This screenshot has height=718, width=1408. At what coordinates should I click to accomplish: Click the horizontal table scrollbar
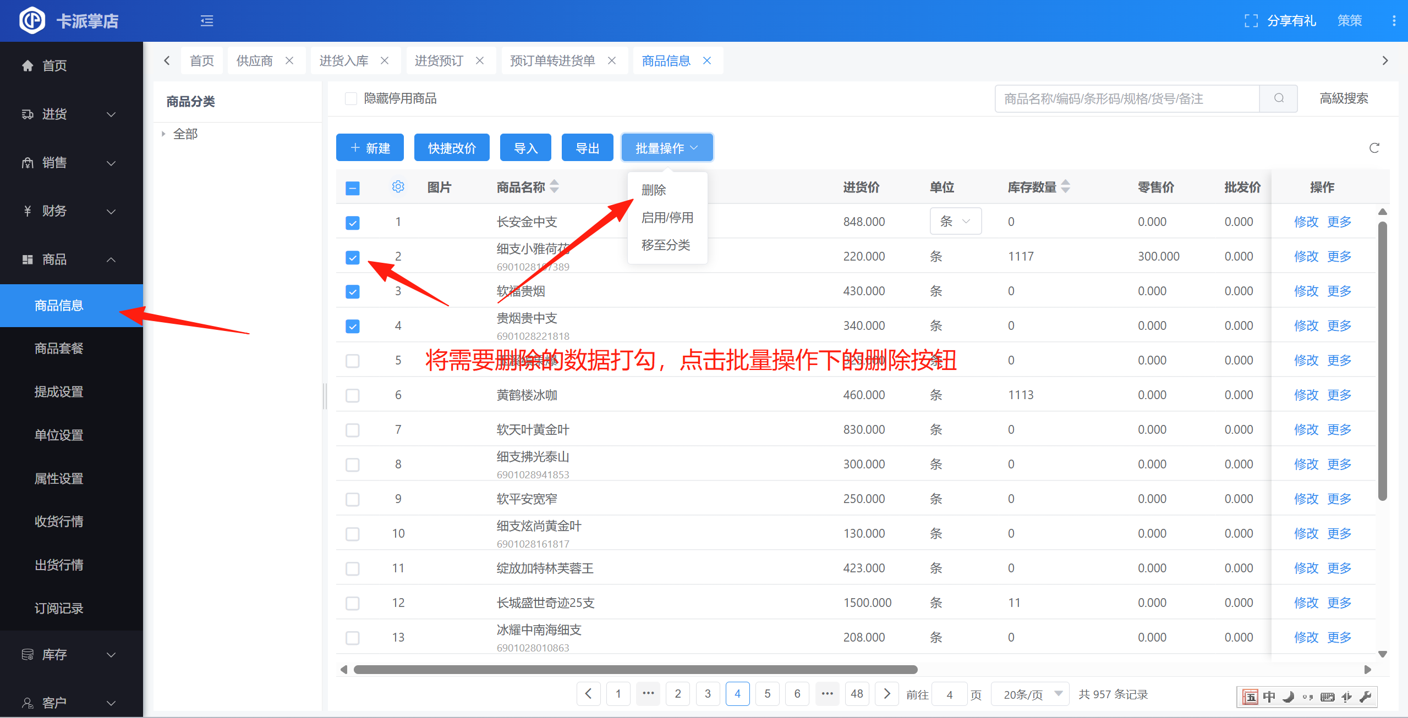(635, 669)
